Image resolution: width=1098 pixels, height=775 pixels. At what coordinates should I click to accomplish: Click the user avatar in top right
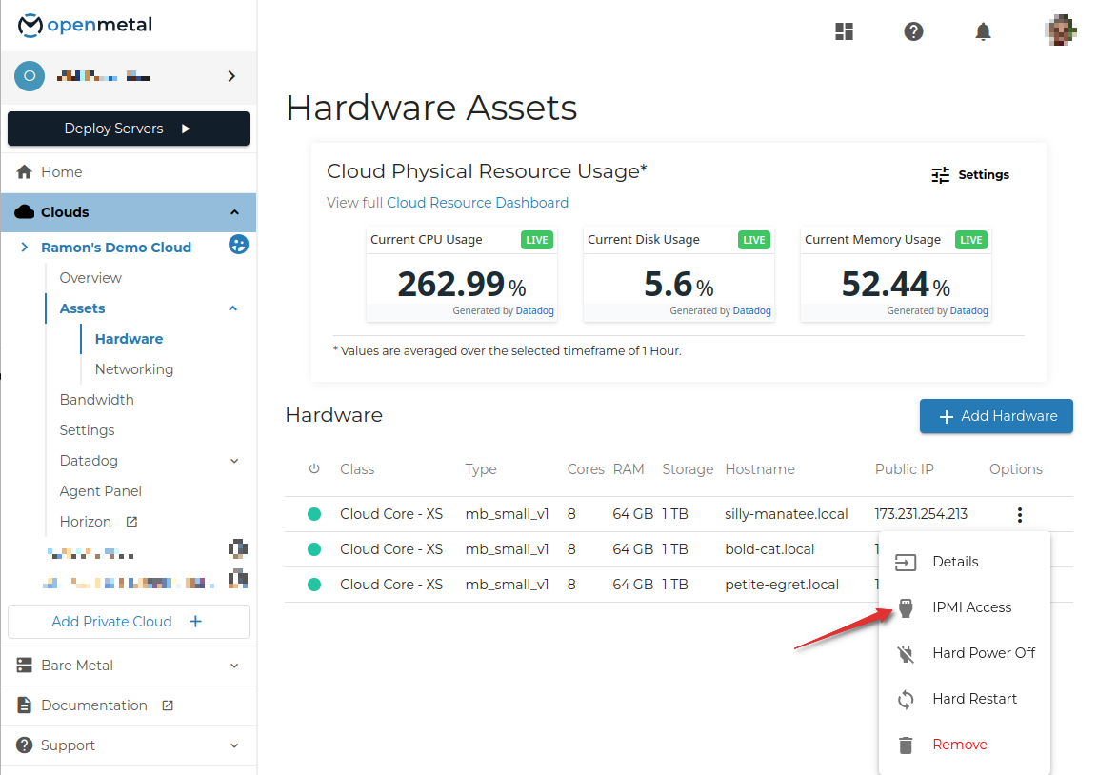pos(1060,30)
